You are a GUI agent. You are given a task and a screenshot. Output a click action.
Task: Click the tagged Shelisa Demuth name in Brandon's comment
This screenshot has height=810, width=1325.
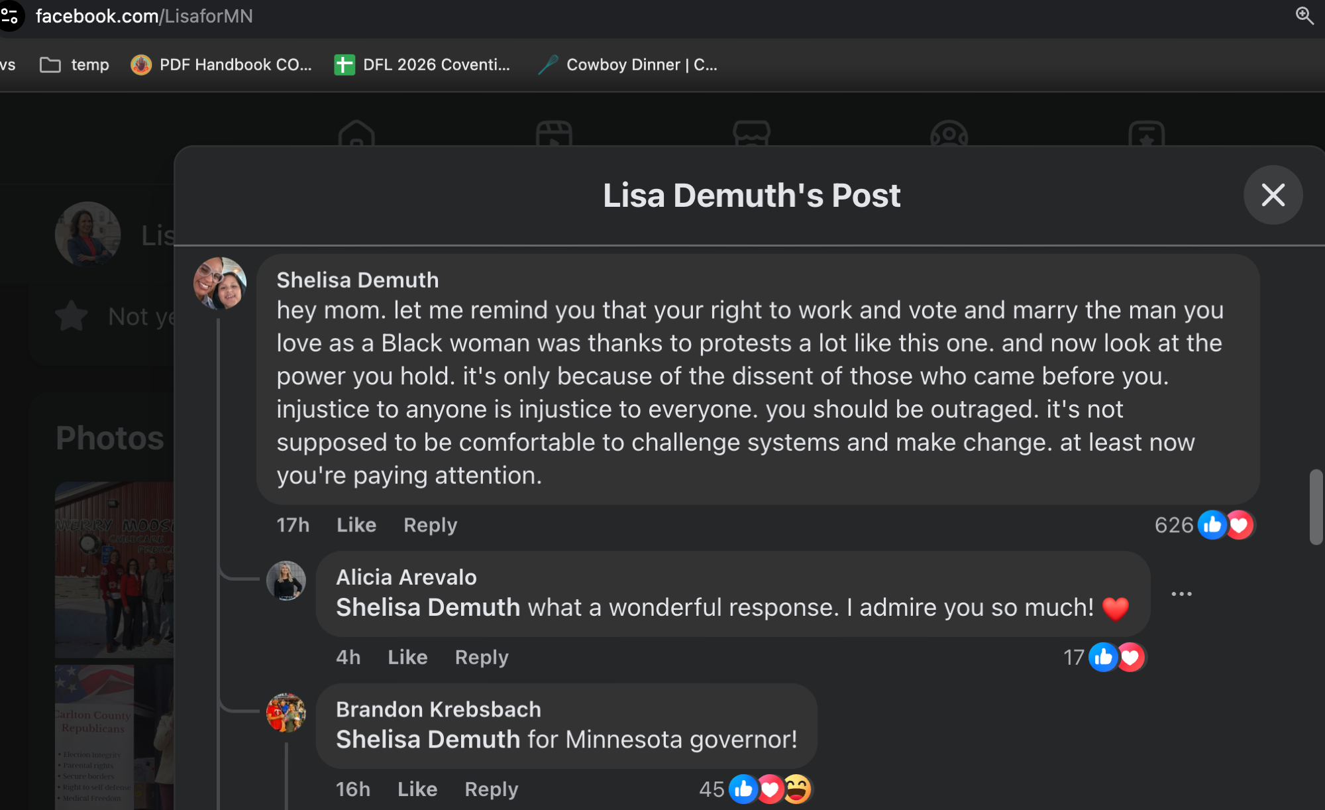point(427,739)
